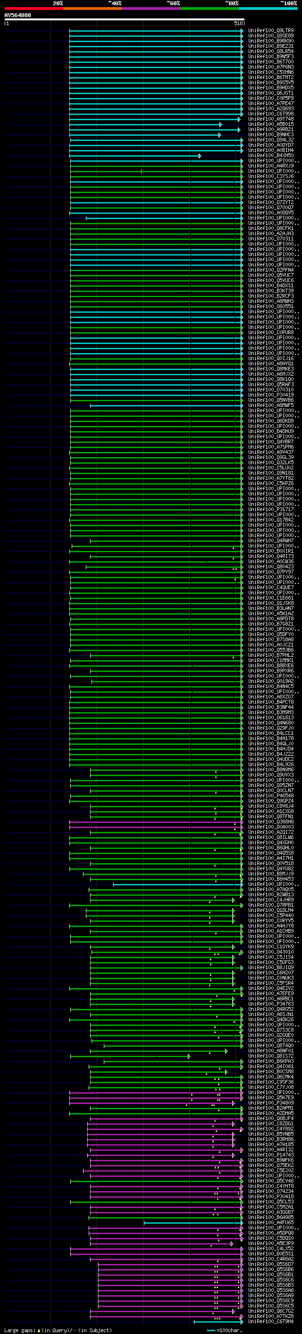
Task: Select hit label UniRef100_Q8LR54
Action: [x=271, y=51]
